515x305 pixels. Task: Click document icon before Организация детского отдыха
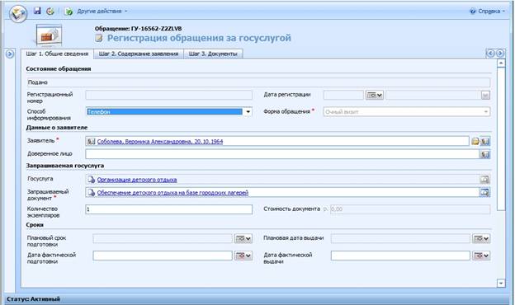[92, 180]
